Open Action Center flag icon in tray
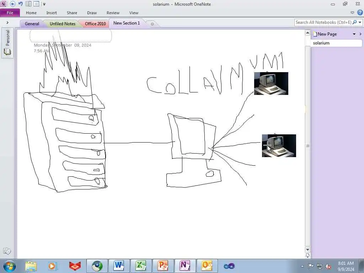 click(x=310, y=266)
